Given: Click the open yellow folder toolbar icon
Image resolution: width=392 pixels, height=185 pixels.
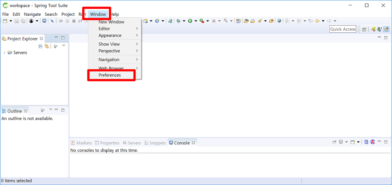Looking at the screenshot, I should click(253, 21).
